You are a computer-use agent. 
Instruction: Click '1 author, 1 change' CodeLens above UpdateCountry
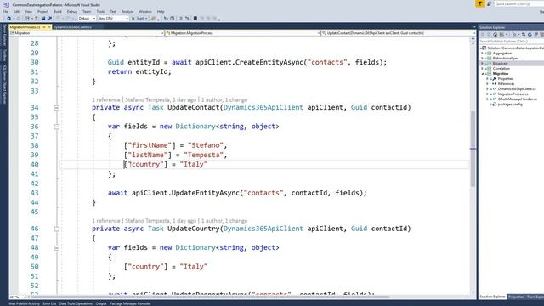[224, 221]
